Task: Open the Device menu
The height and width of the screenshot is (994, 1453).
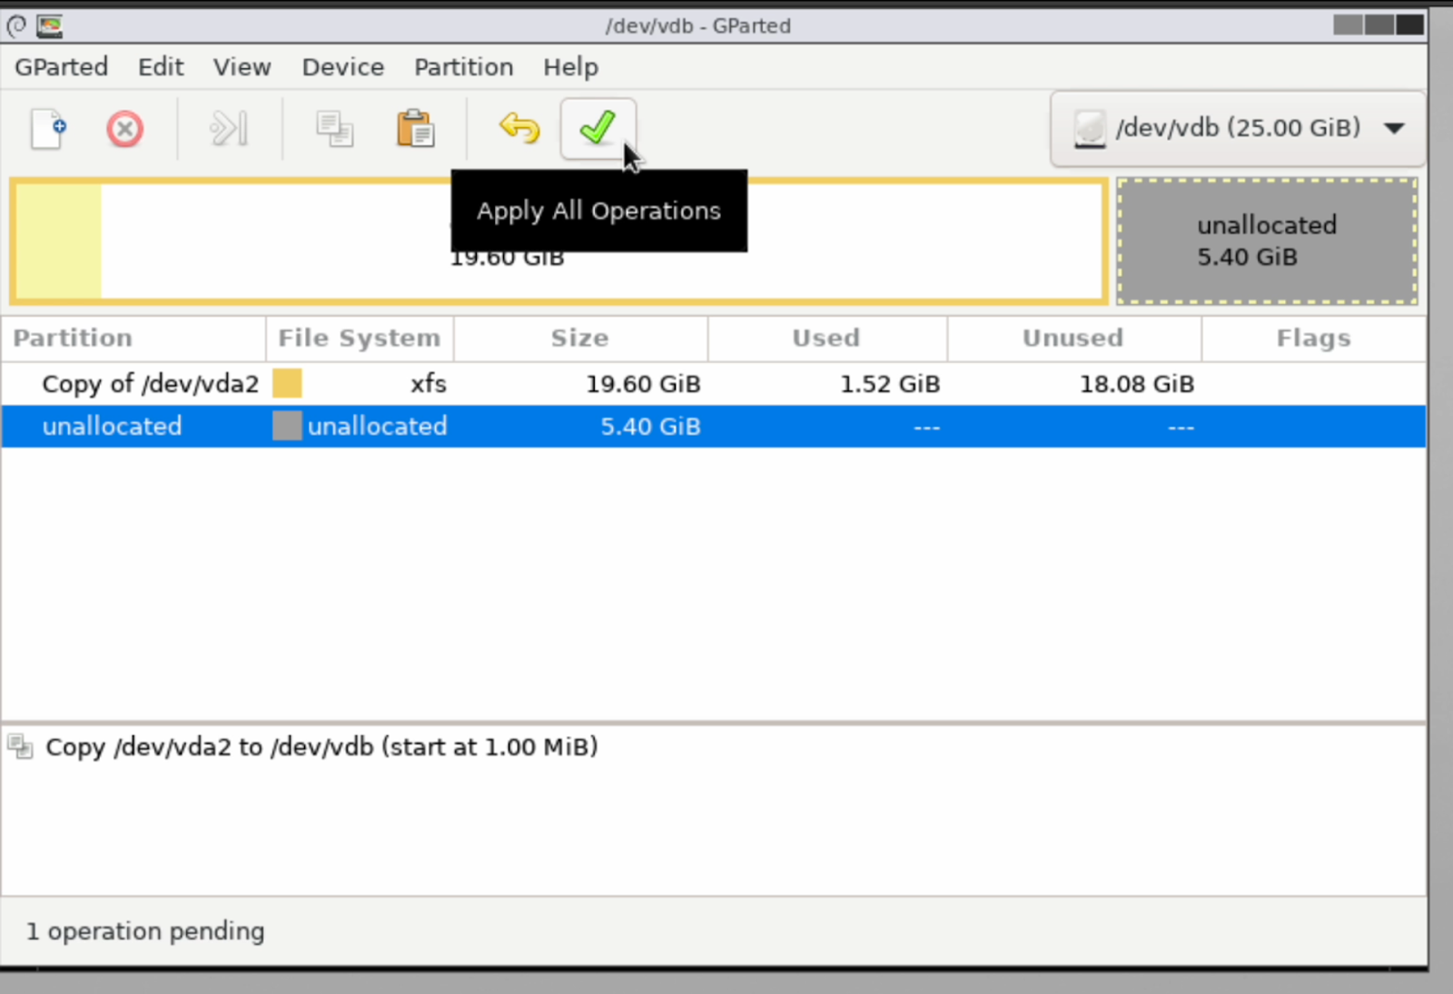Action: coord(342,66)
